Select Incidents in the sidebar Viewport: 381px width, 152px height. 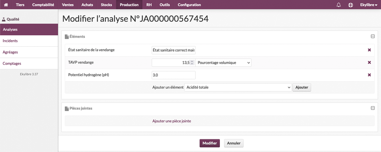tap(29, 41)
